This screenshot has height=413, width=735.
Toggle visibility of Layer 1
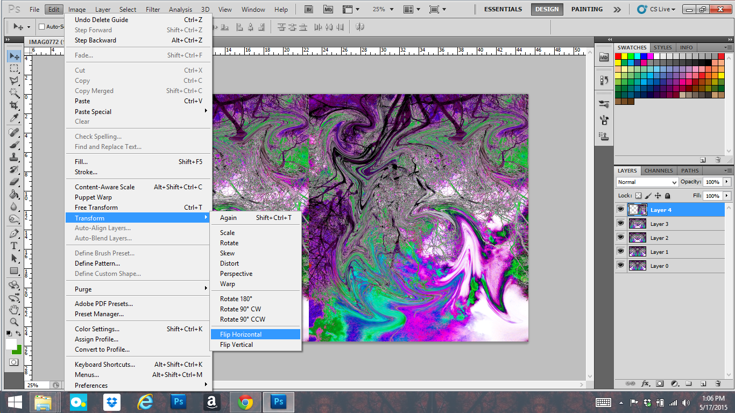pos(621,252)
